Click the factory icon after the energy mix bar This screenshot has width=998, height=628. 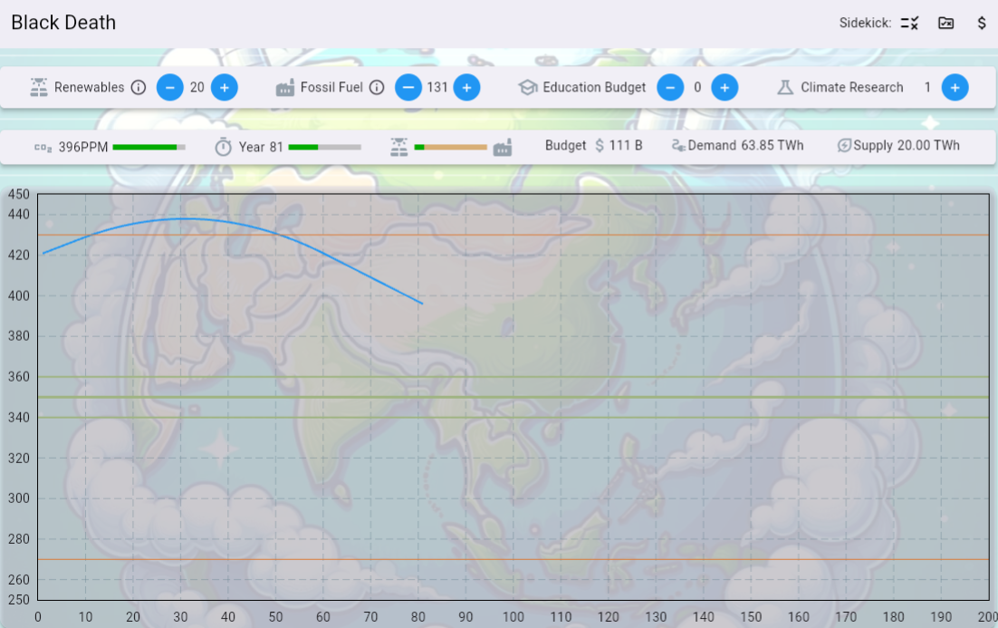(x=503, y=147)
